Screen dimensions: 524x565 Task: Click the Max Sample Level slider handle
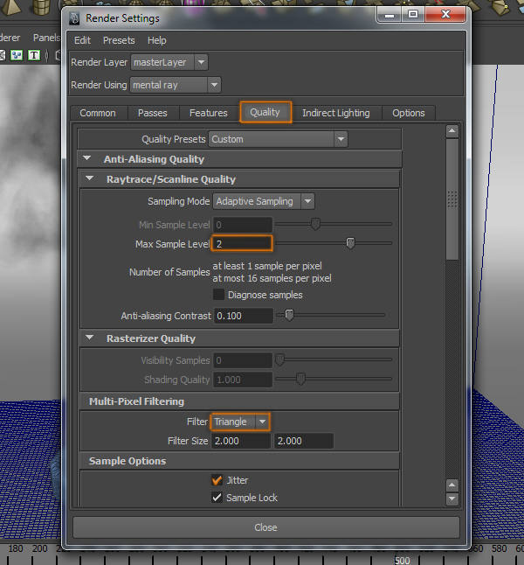click(350, 243)
